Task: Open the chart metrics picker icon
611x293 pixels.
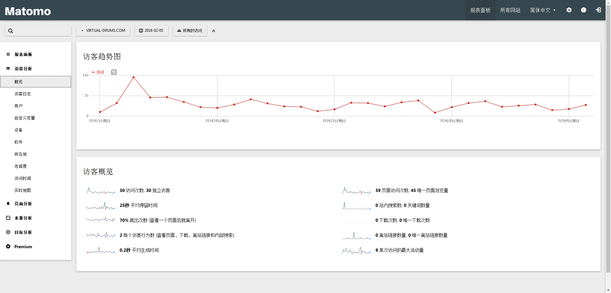Action: click(x=114, y=72)
